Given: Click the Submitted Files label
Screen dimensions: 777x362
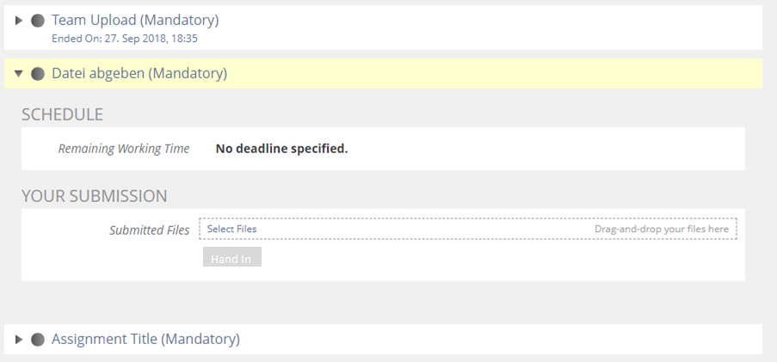Looking at the screenshot, I should coord(149,230).
